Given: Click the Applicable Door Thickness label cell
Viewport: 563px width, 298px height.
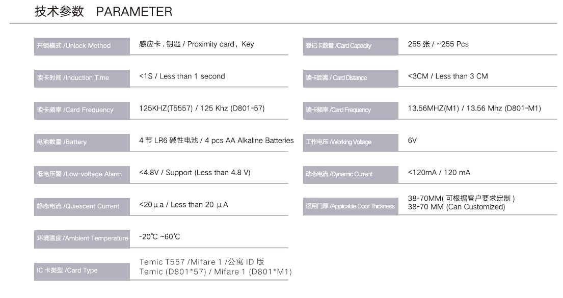Looking at the screenshot, I should point(351,206).
